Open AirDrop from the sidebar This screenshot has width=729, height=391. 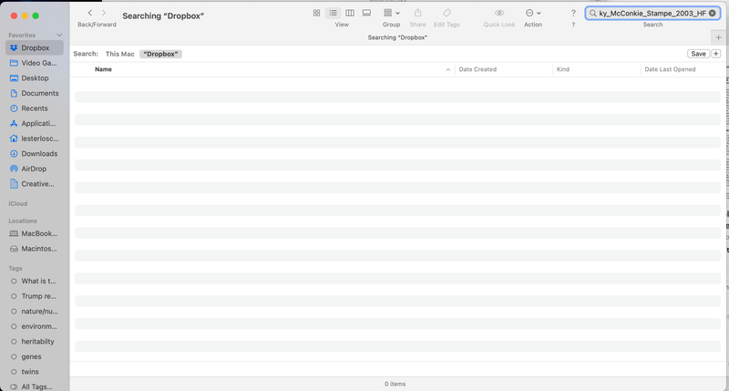coord(34,169)
